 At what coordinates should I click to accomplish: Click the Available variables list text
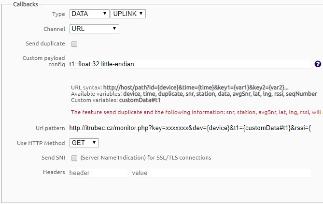pos(194,94)
